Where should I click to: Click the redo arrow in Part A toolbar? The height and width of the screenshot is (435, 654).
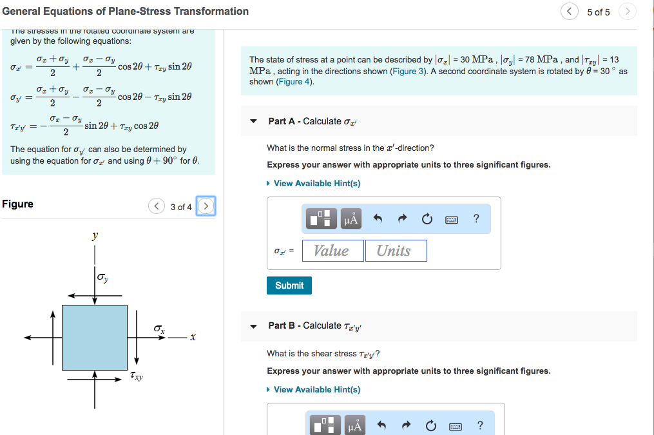pyautogui.click(x=401, y=218)
